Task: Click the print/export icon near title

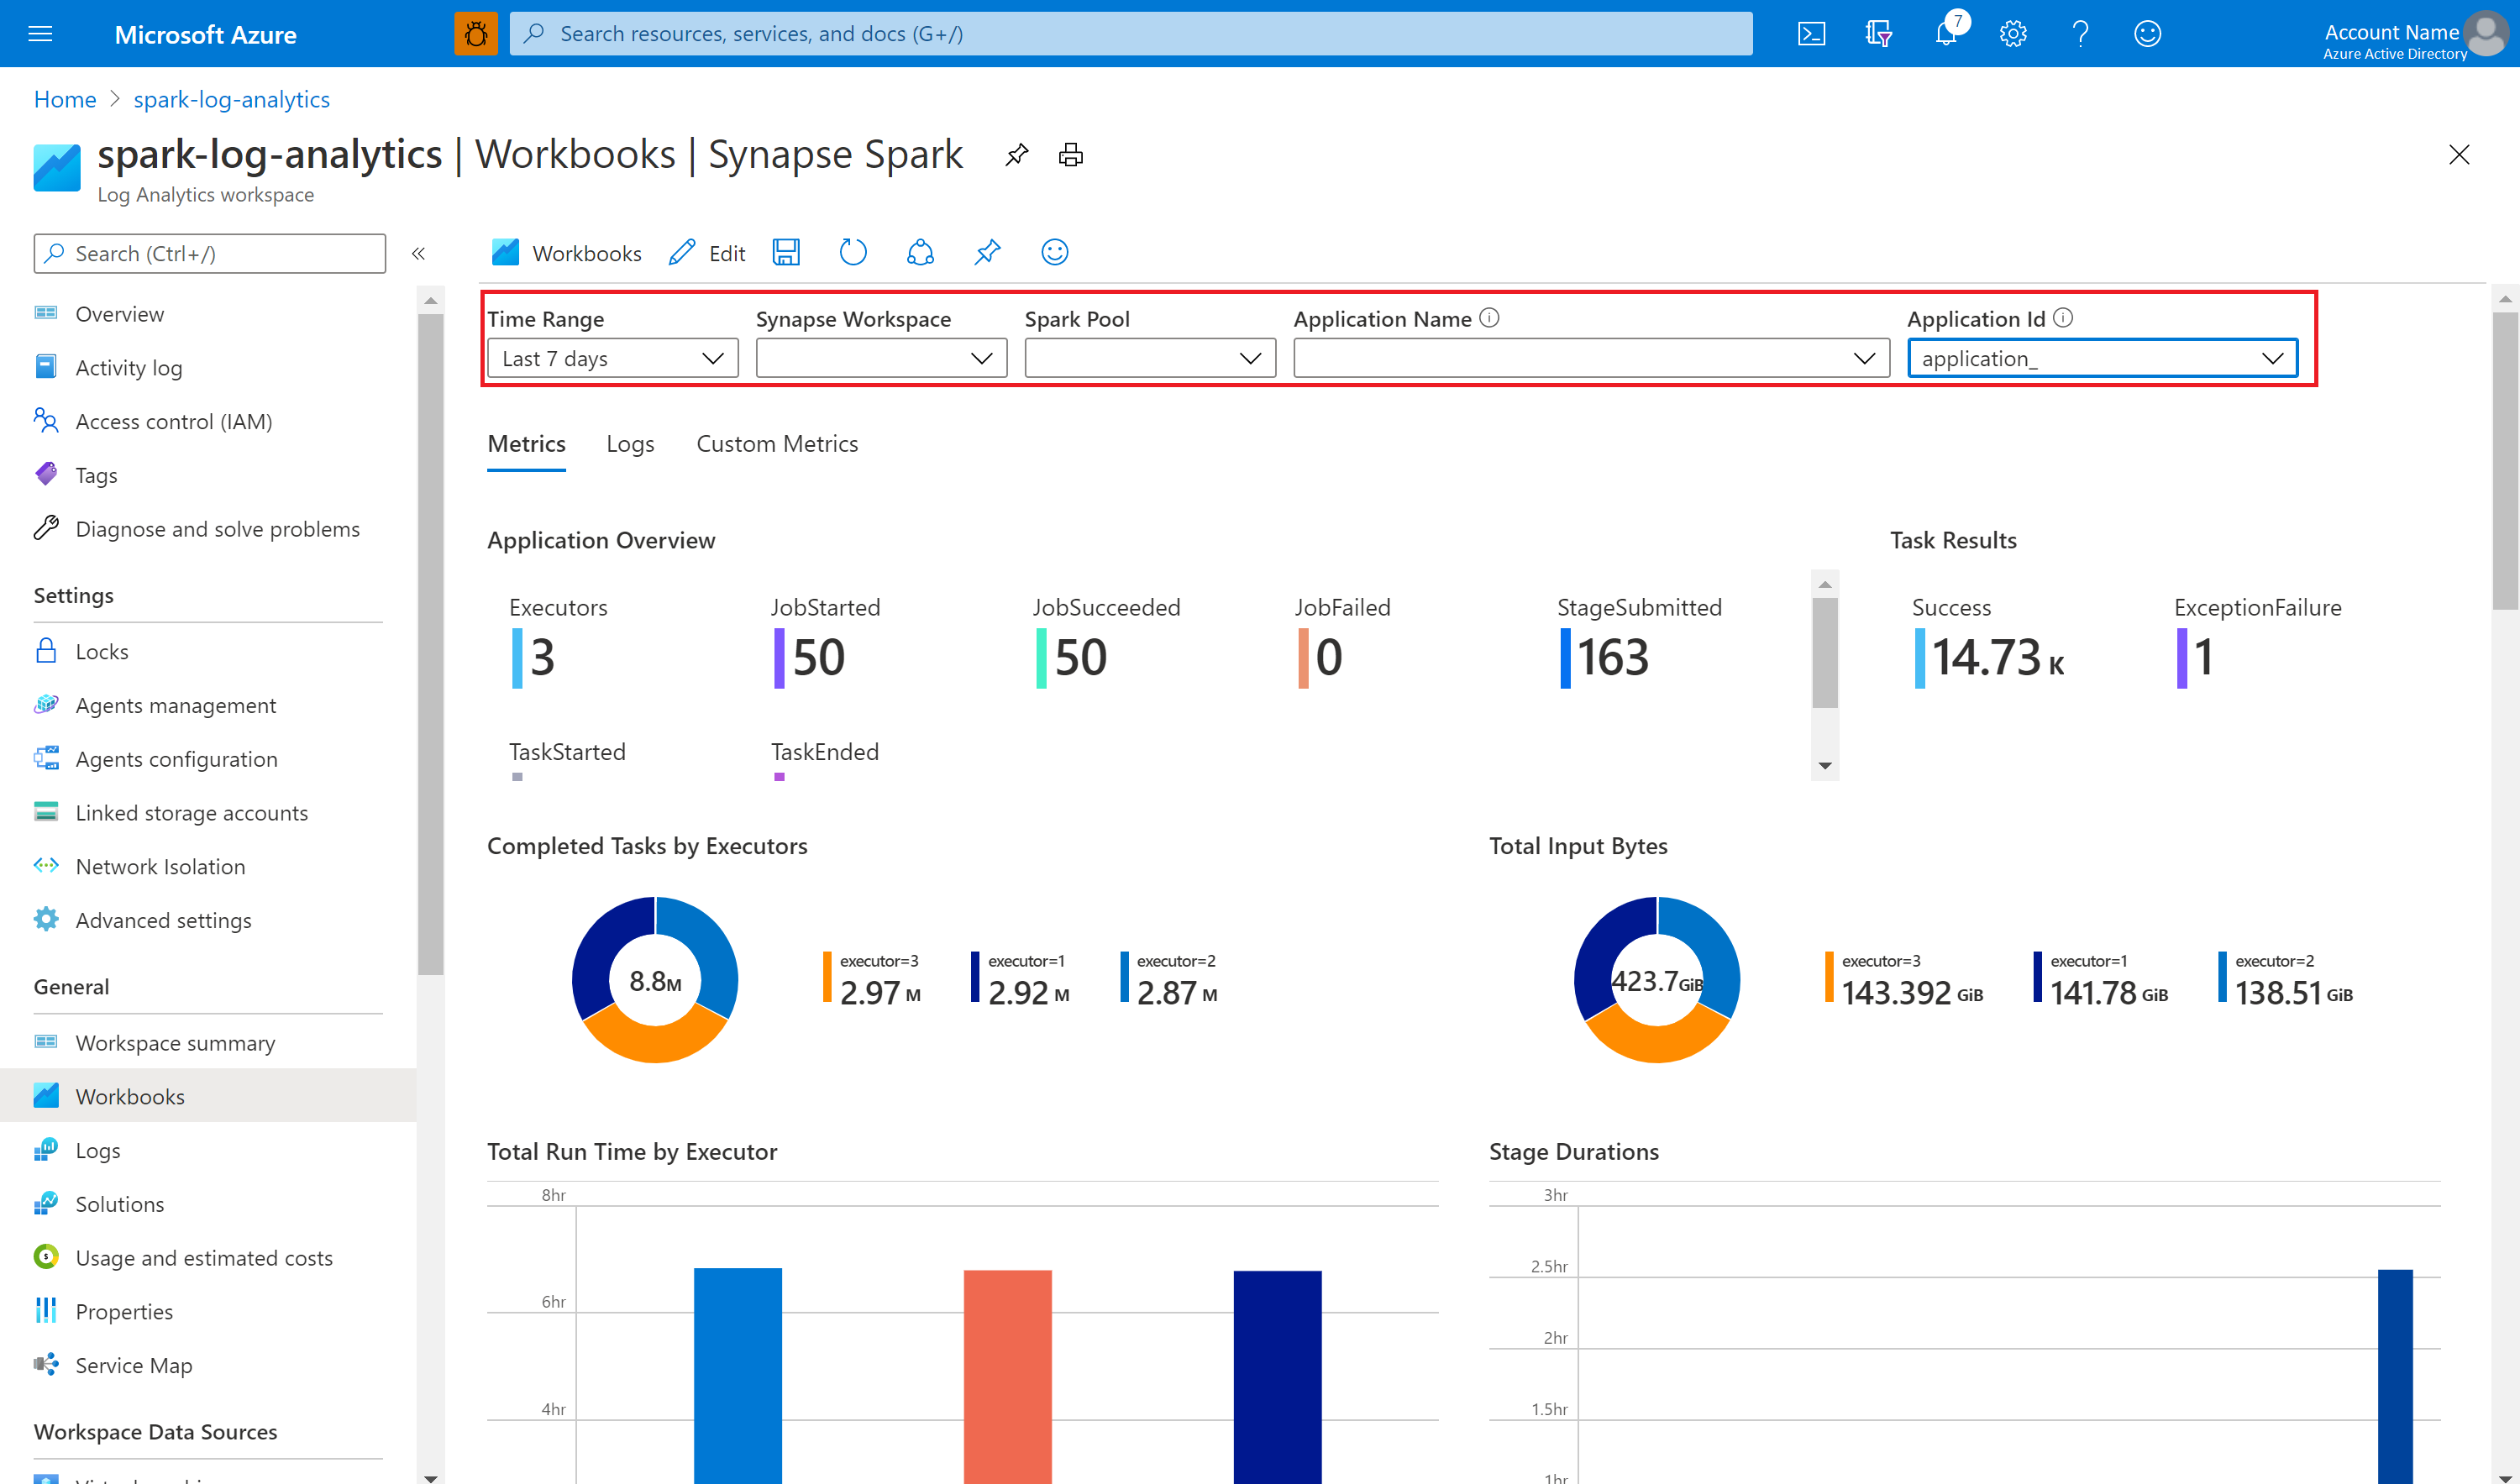Action: (1073, 154)
